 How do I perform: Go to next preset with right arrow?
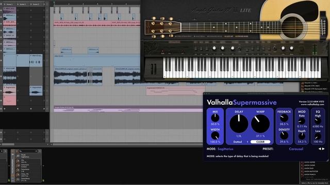tap(323, 149)
